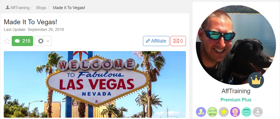
Task: Click the favorite star icon
Action: [7, 41]
